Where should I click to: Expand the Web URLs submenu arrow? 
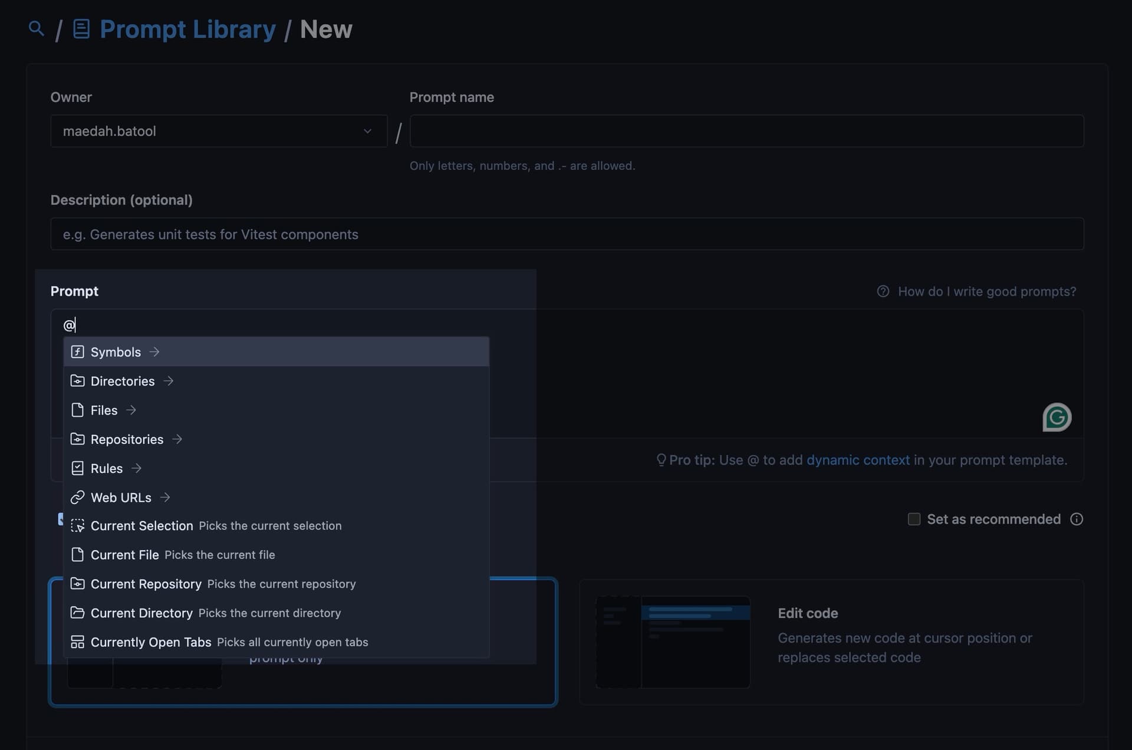[165, 498]
